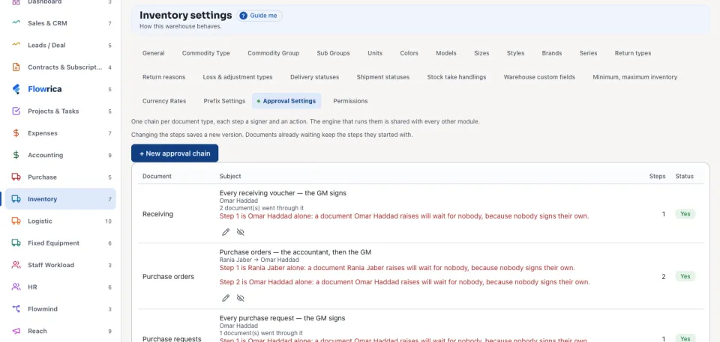Go to the Colors tab
This screenshot has width=720, height=342.
pos(409,53)
